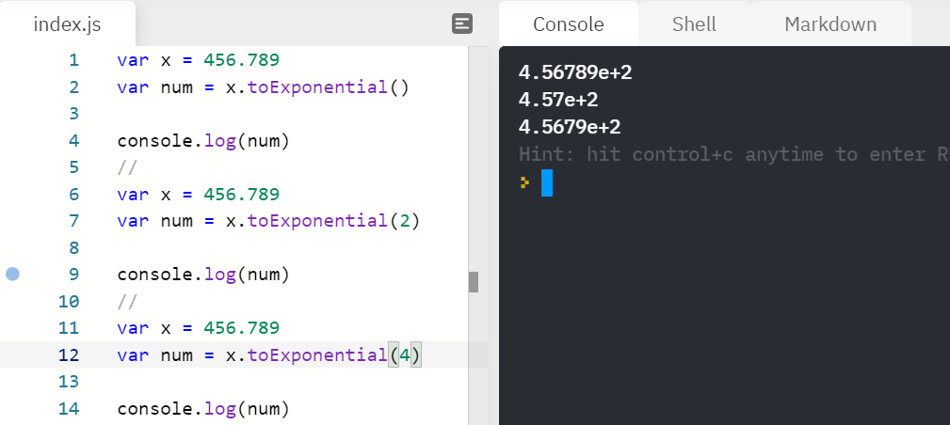The image size is (950, 425).
Task: Click the 4.56789e+2 console output line
Action: (575, 72)
